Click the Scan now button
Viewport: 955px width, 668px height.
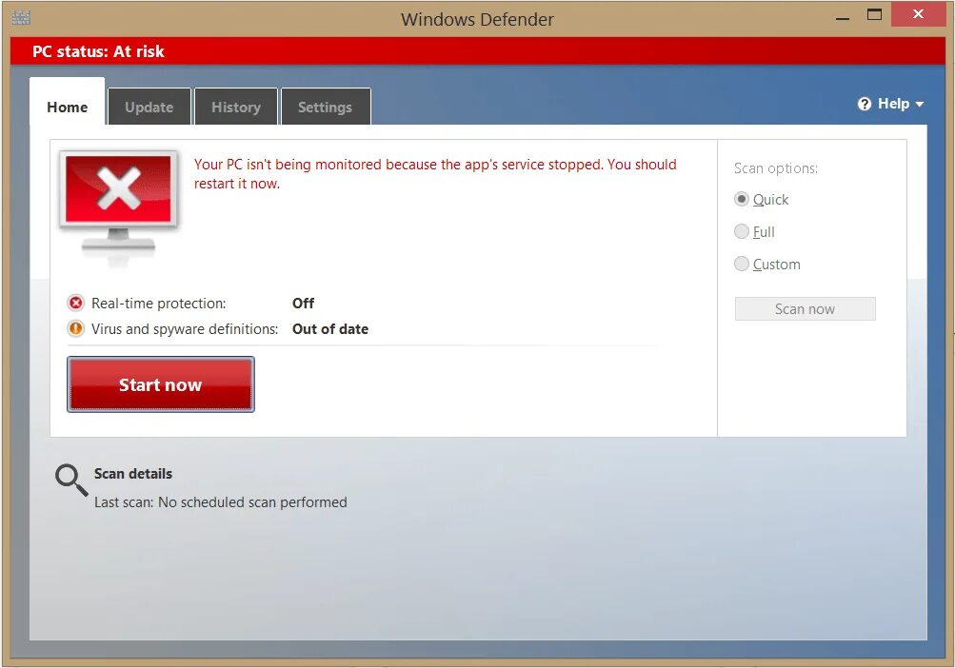tap(805, 308)
